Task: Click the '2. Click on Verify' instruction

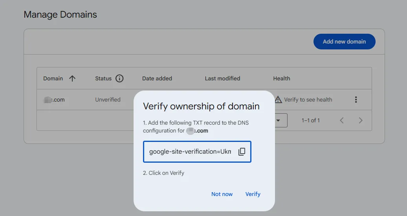Action: point(163,173)
